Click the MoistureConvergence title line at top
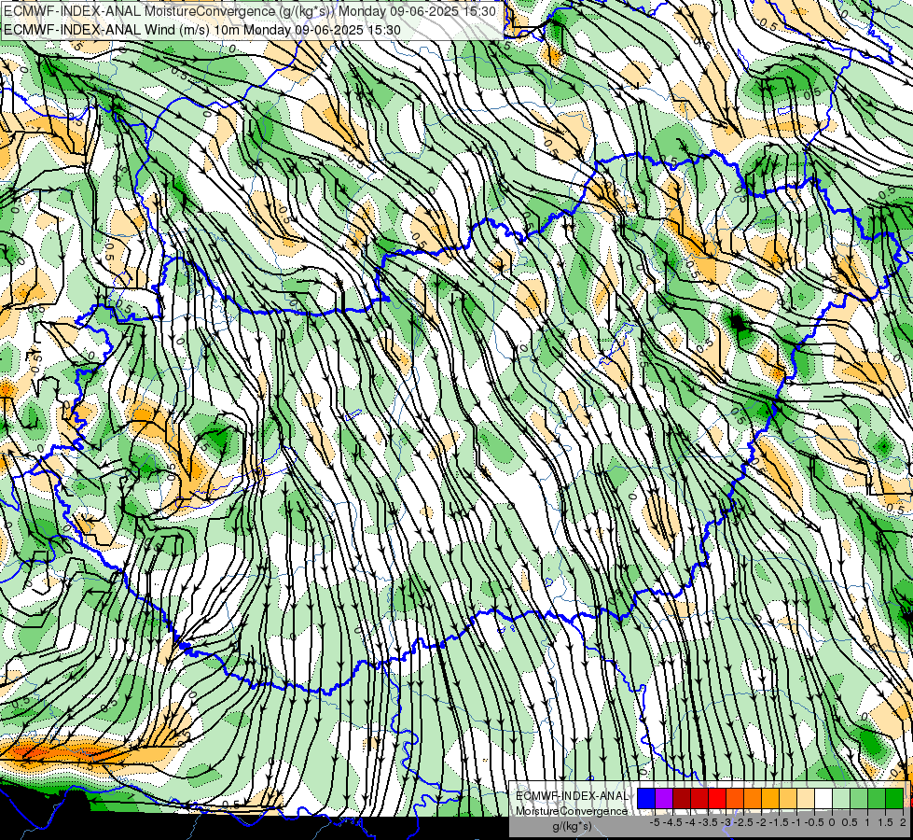Screen dimensions: 913x840 click(x=250, y=11)
